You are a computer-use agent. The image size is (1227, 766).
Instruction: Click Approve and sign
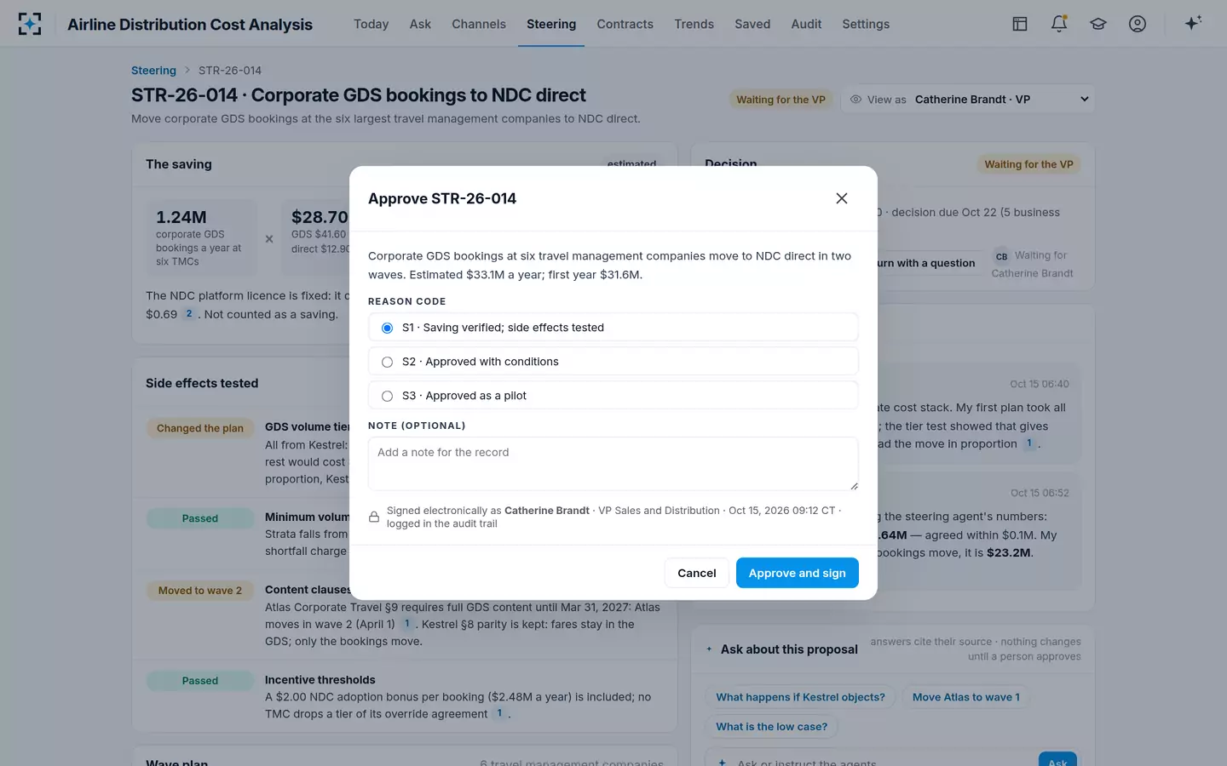click(x=798, y=573)
